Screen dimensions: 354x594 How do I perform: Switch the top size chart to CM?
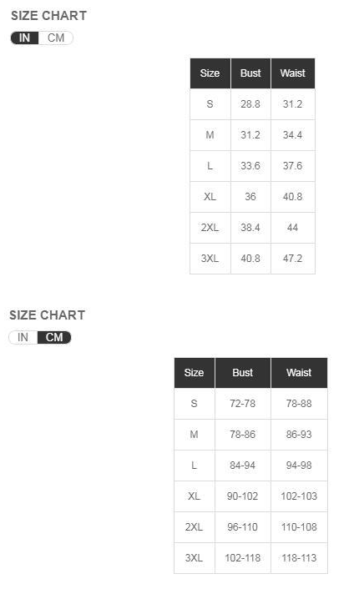[56, 38]
